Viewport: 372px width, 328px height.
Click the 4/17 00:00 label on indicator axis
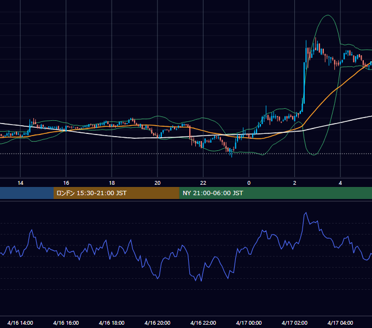click(x=249, y=323)
